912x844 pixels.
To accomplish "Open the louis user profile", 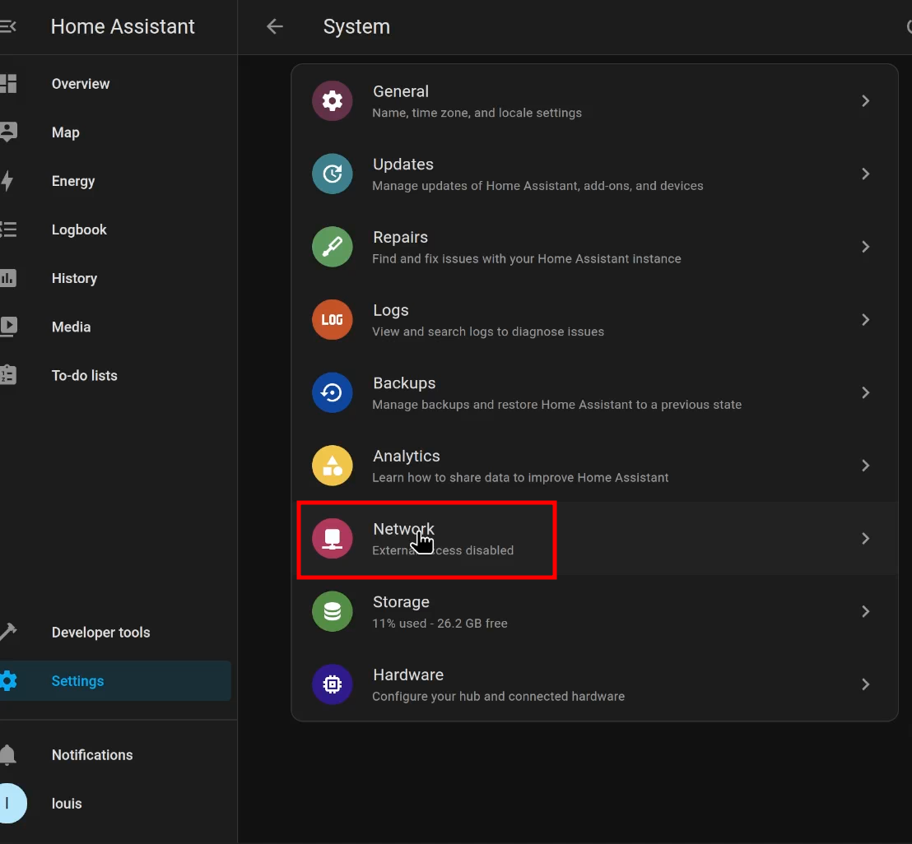I will click(115, 804).
